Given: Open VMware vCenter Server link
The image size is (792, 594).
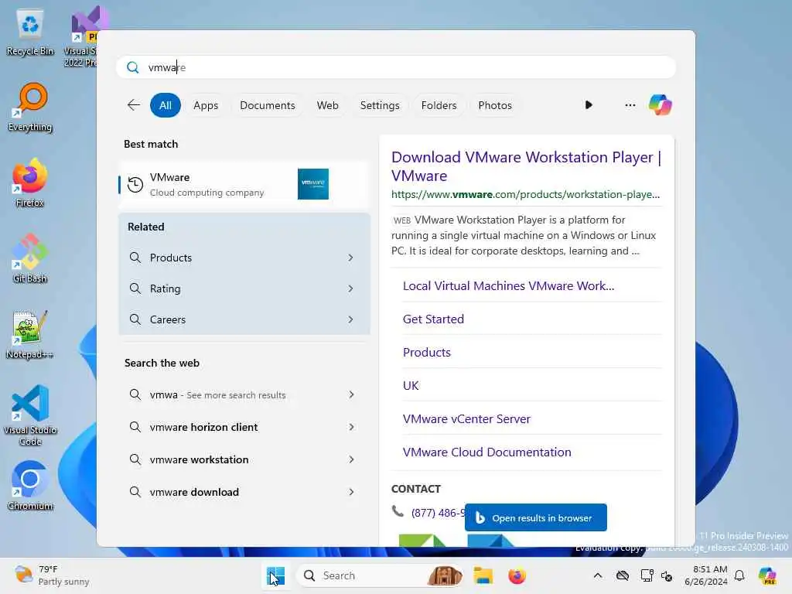Looking at the screenshot, I should tap(466, 418).
